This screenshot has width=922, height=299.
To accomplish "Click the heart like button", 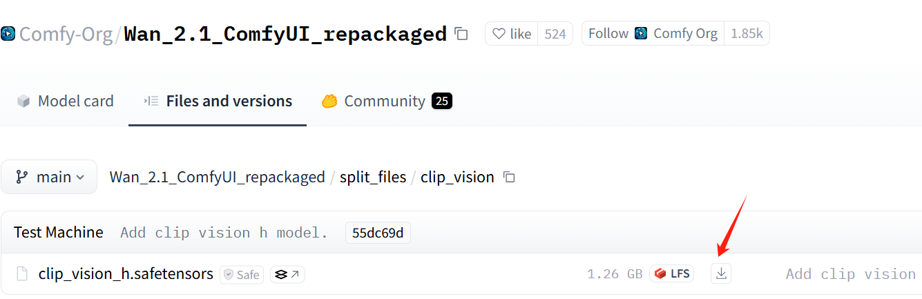I will coord(511,33).
